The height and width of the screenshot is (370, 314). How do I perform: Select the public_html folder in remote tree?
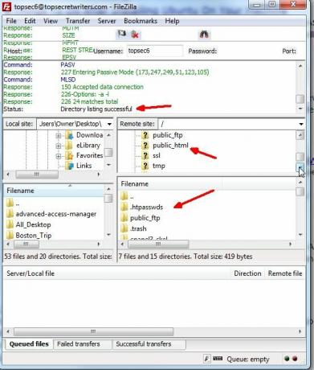point(170,146)
